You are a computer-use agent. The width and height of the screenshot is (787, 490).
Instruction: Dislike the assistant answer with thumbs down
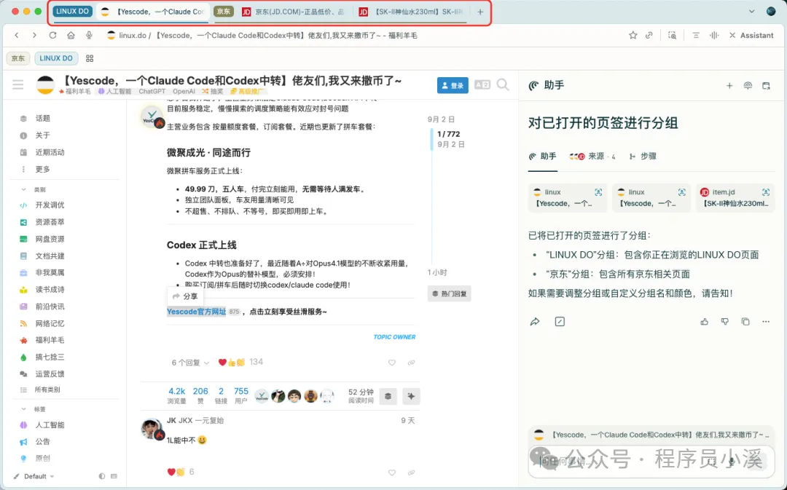[725, 322]
